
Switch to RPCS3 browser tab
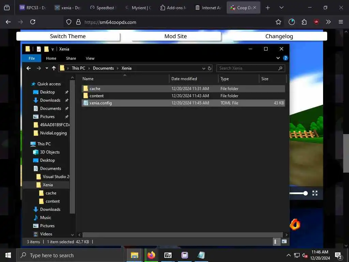(x=33, y=8)
